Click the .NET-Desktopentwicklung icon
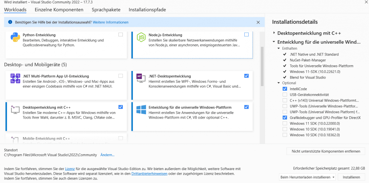Viewport: 369px width, 183px height. [x=141, y=79]
